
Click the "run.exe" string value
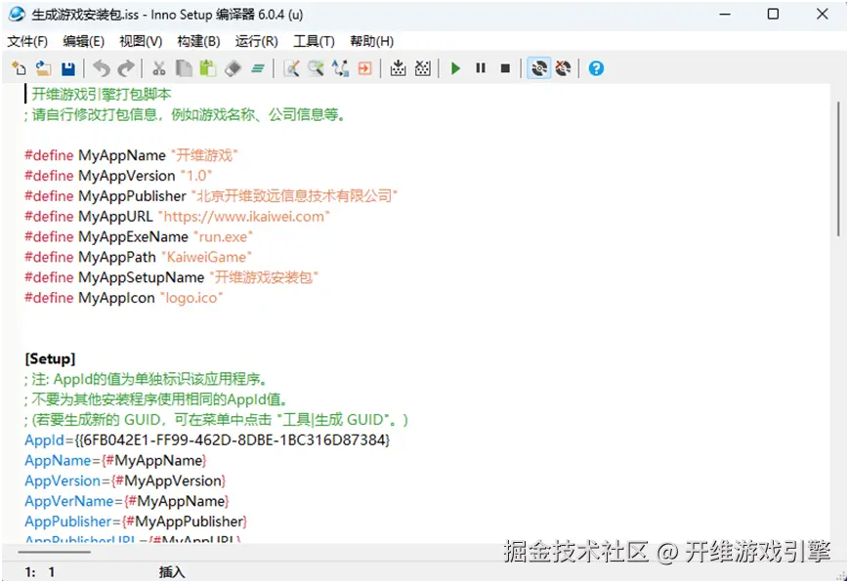click(223, 237)
